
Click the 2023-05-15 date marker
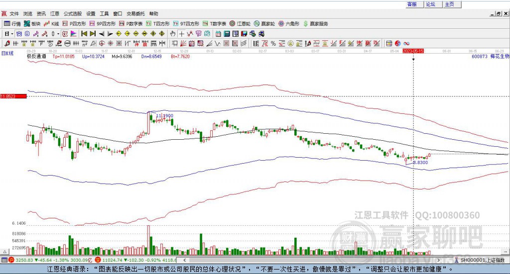point(413,51)
